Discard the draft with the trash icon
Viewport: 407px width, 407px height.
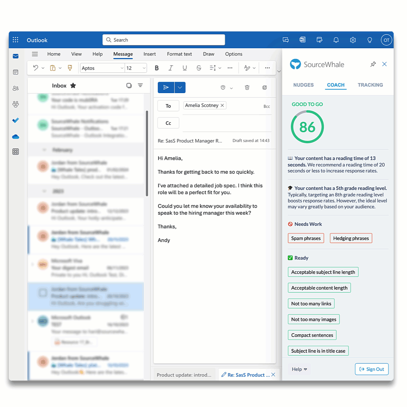[x=247, y=87]
